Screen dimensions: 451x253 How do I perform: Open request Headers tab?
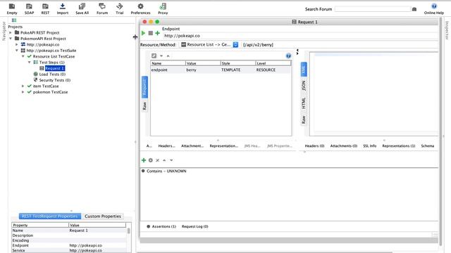point(166,146)
